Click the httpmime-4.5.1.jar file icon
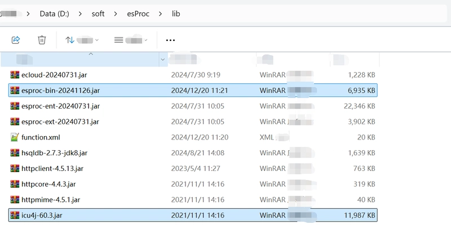Screen dimensions: 451x225 pos(15,200)
